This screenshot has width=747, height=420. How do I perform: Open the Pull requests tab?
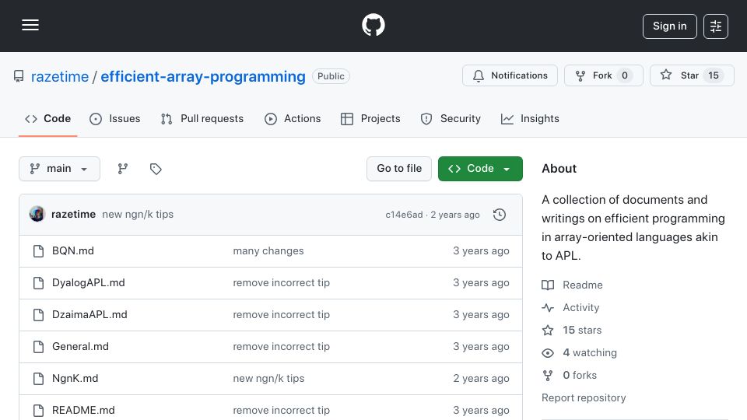(x=202, y=118)
